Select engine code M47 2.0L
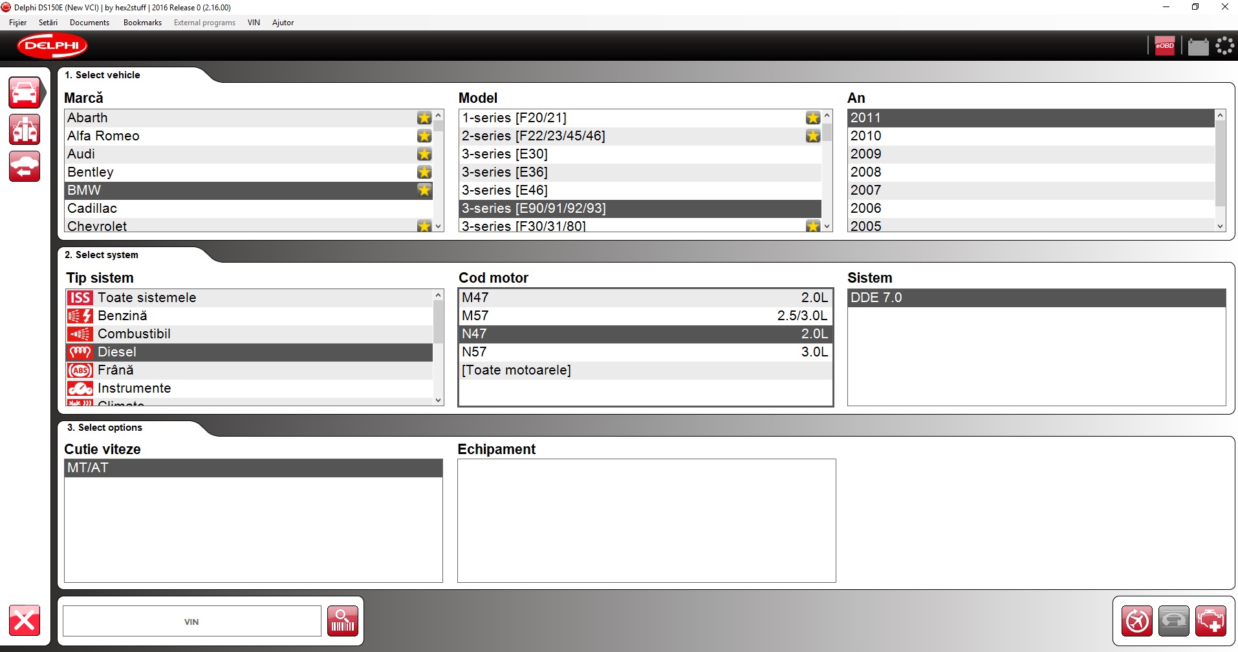This screenshot has height=652, width=1238. [x=646, y=298]
